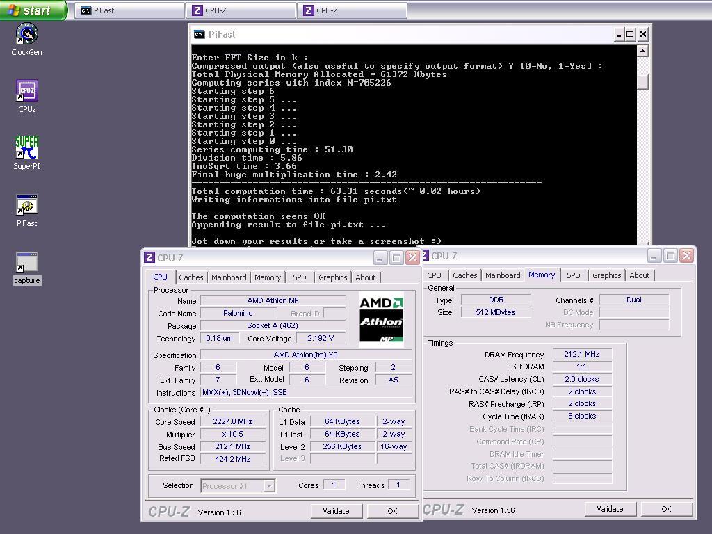The image size is (712, 534).
Task: Open the ClockGen desktop shortcut
Action: pyautogui.click(x=27, y=40)
